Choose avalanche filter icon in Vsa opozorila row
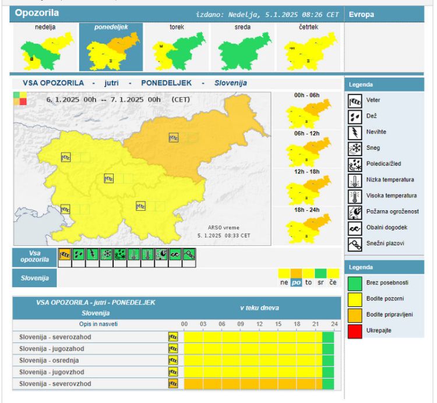Viewport: 437px width, 403px height. pyautogui.click(x=189, y=254)
